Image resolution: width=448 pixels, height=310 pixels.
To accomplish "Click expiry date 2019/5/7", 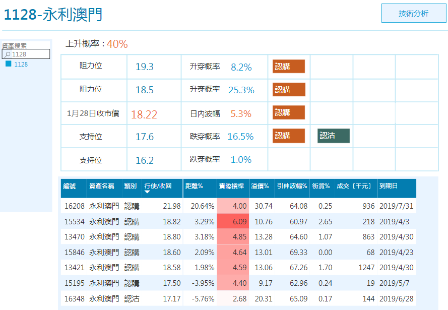I will [x=394, y=283].
